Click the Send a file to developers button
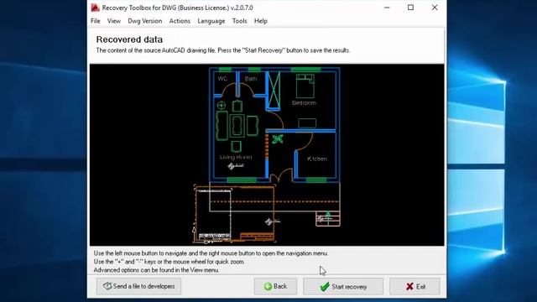 coord(138,286)
